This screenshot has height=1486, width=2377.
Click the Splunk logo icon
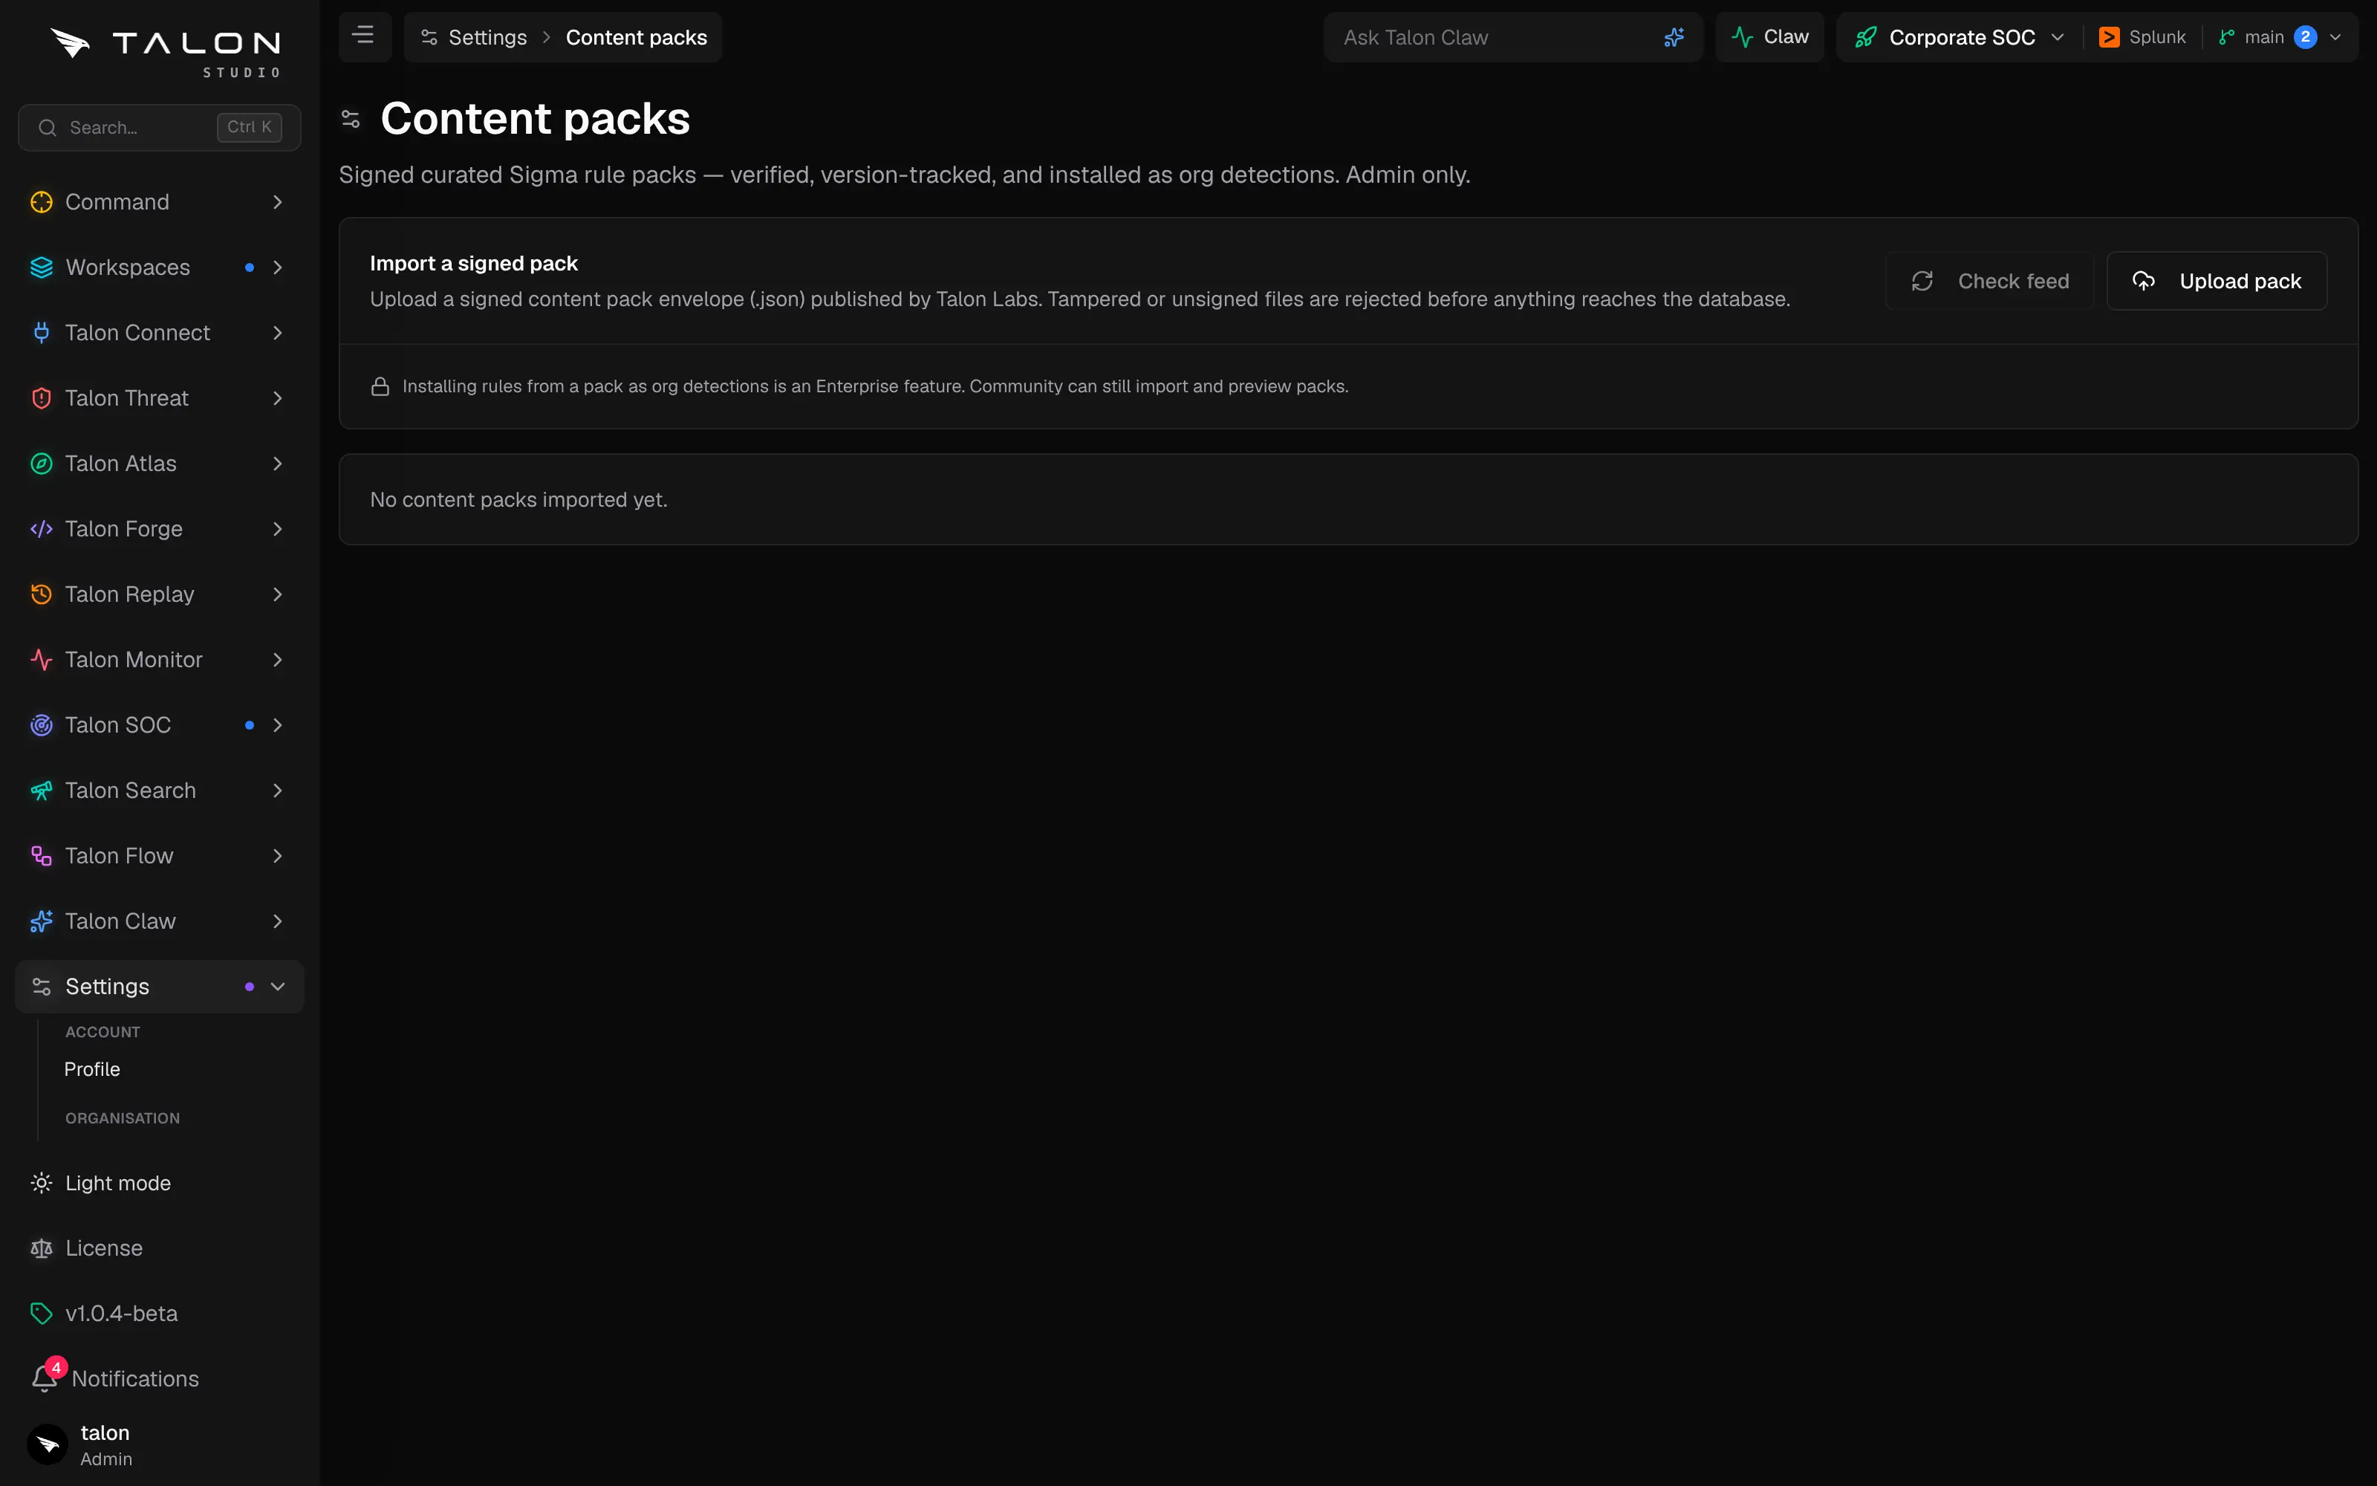(2109, 37)
